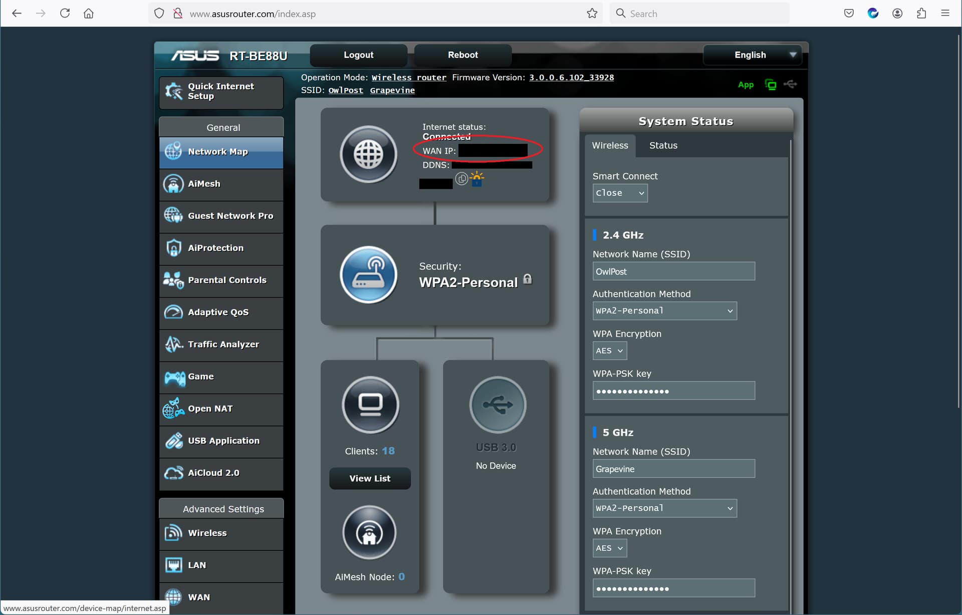Click the browser address bar URL
The width and height of the screenshot is (962, 615).
(x=253, y=14)
